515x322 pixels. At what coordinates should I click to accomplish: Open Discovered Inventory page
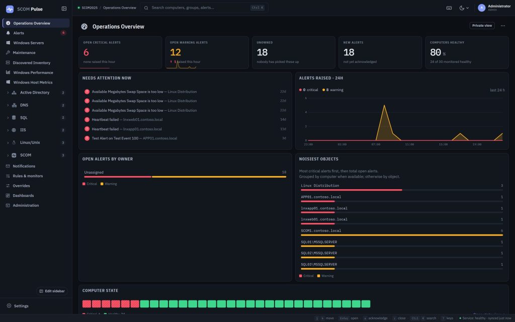click(x=36, y=62)
